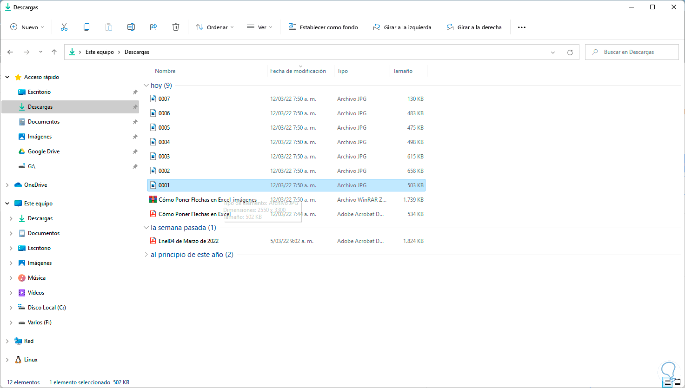Collapse the Acceso rápido tree node
This screenshot has width=685, height=388.
click(x=7, y=77)
